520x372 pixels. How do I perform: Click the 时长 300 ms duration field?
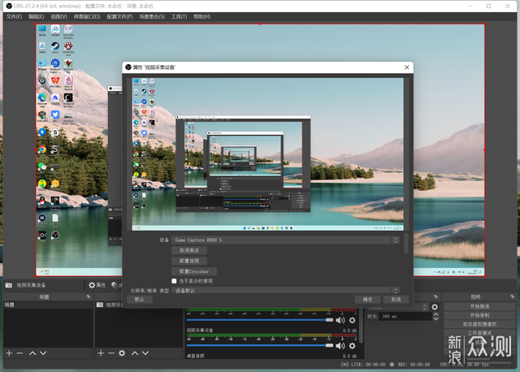(406, 316)
